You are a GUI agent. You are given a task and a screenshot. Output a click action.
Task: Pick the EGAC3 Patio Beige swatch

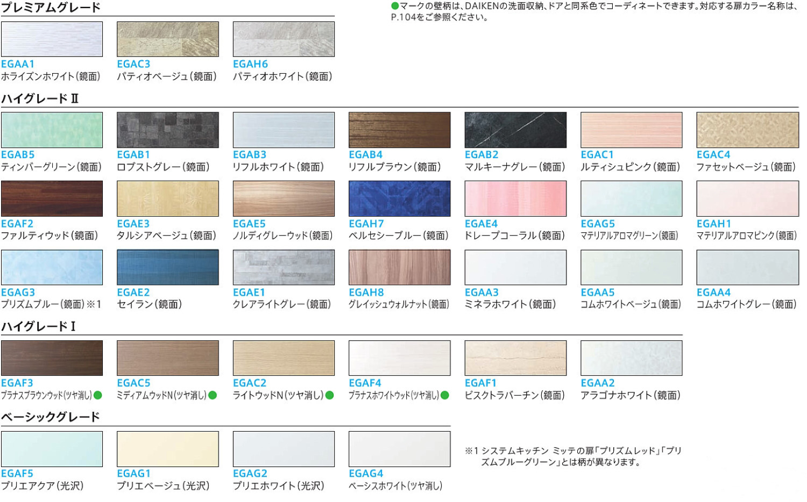[168, 39]
